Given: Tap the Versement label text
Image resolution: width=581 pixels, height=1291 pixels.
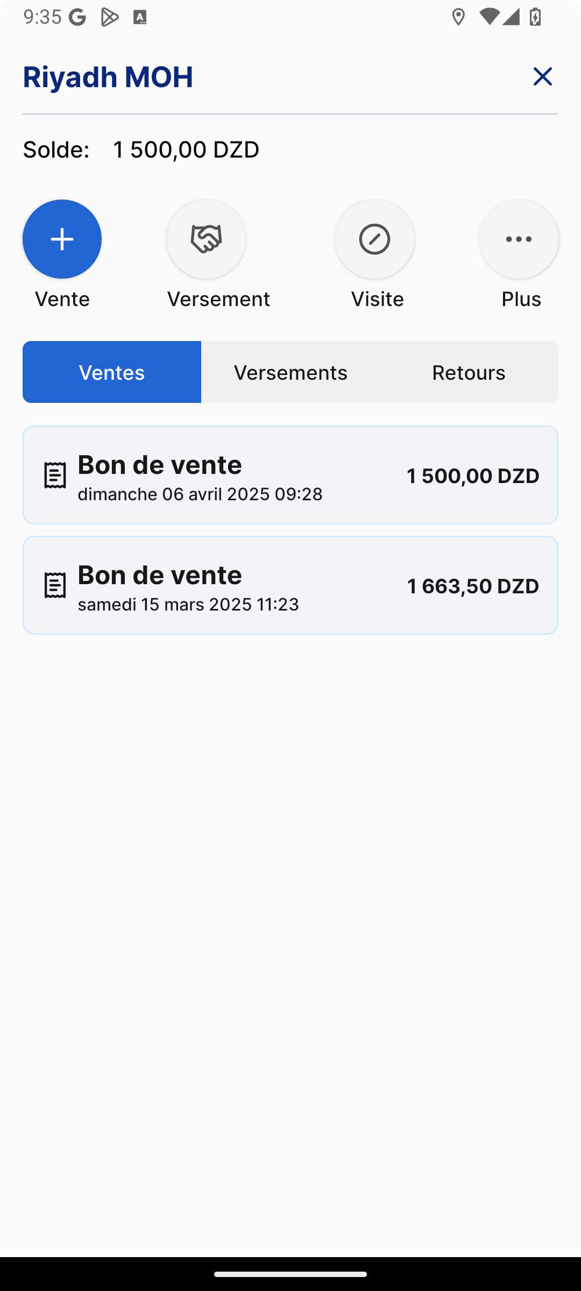Looking at the screenshot, I should point(218,299).
